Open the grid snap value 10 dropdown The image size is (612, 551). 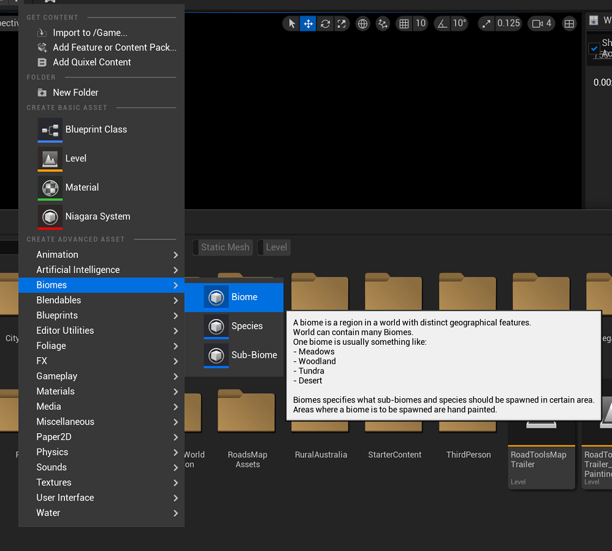[420, 23]
